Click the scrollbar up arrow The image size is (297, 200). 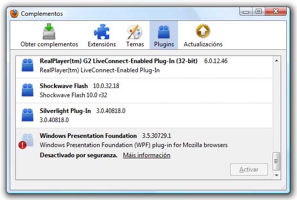point(277,61)
